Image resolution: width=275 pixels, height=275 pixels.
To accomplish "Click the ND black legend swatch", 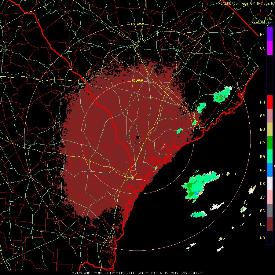I will [270, 238].
